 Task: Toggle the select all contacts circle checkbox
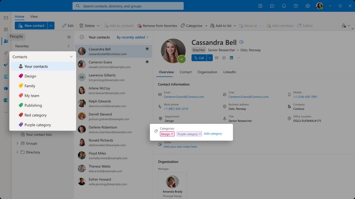(x=82, y=37)
